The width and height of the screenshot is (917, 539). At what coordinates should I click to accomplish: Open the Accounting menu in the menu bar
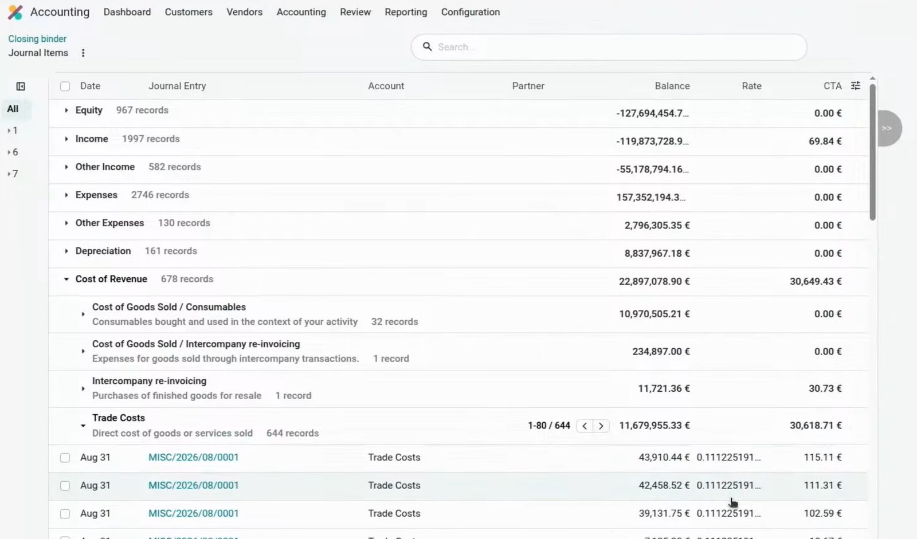(x=301, y=12)
